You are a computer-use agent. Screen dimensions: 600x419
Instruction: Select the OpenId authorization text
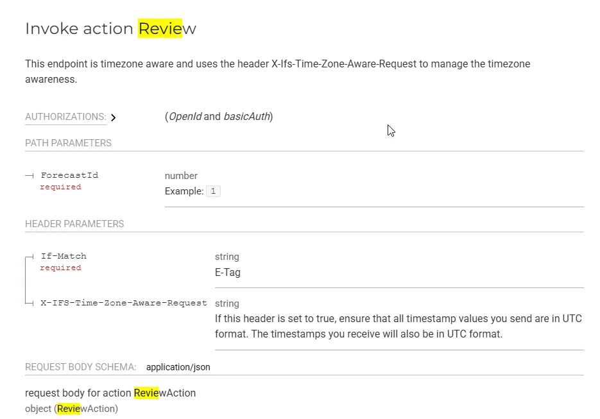pyautogui.click(x=185, y=116)
